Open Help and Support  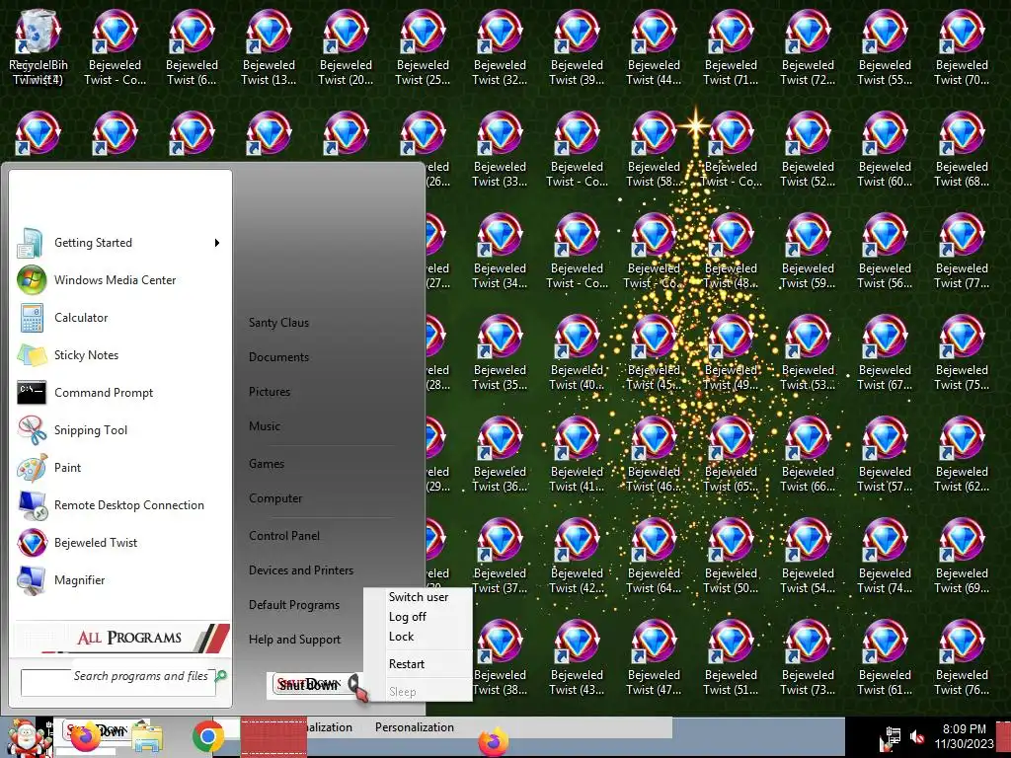tap(294, 640)
